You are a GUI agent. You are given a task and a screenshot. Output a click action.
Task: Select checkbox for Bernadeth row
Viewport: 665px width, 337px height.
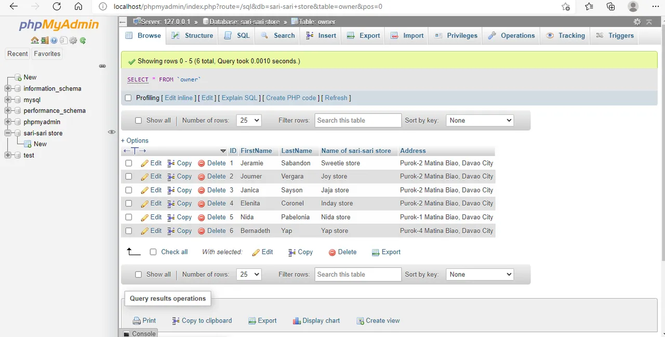(x=129, y=231)
